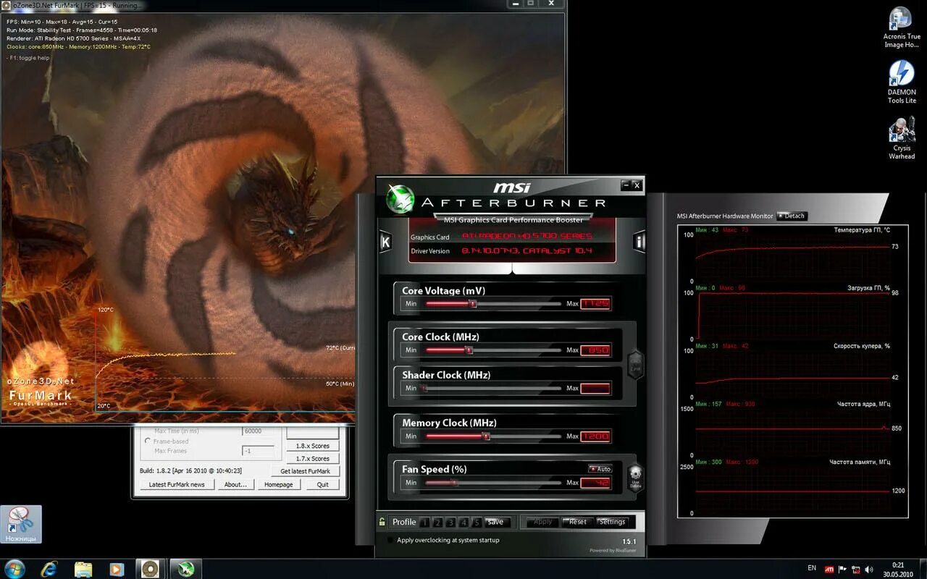Click the tray volume speaker icon
The height and width of the screenshot is (579, 927).
869,569
